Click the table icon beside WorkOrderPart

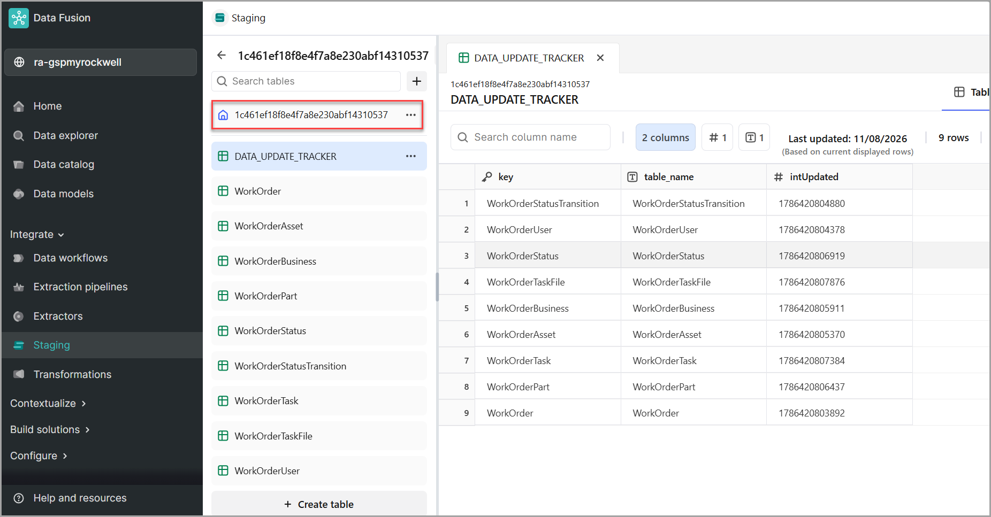click(223, 296)
